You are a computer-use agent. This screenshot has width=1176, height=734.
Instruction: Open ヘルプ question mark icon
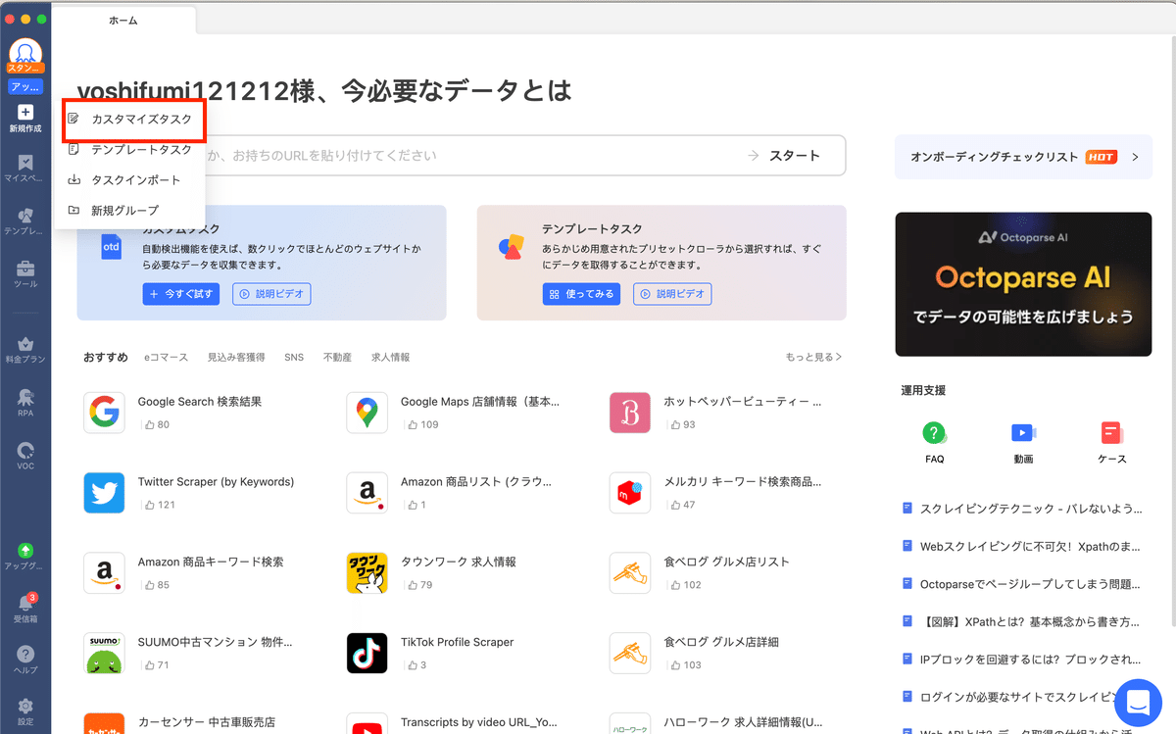click(x=25, y=654)
